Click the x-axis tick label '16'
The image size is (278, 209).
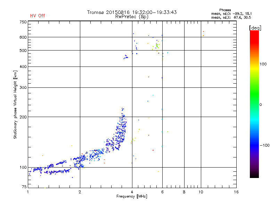click(x=236, y=192)
